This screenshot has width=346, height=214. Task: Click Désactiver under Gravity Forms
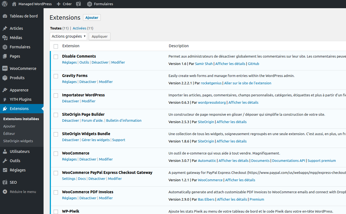88,82
